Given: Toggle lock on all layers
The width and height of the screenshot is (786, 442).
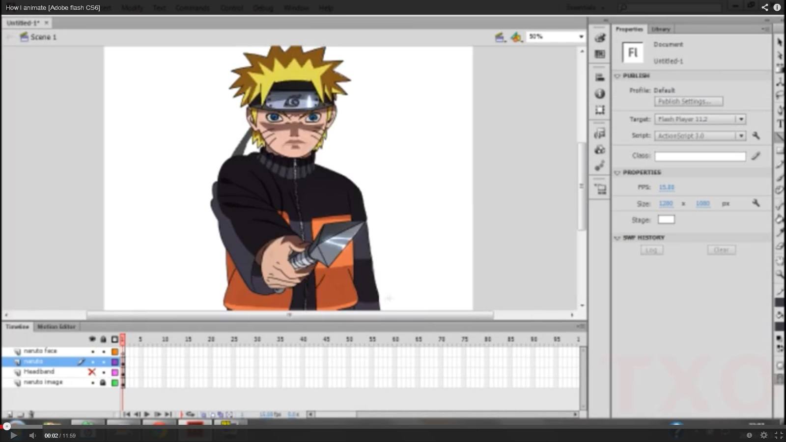Looking at the screenshot, I should [x=103, y=339].
